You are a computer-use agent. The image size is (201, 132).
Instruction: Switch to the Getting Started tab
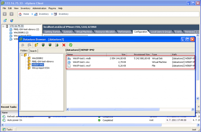click(52, 32)
